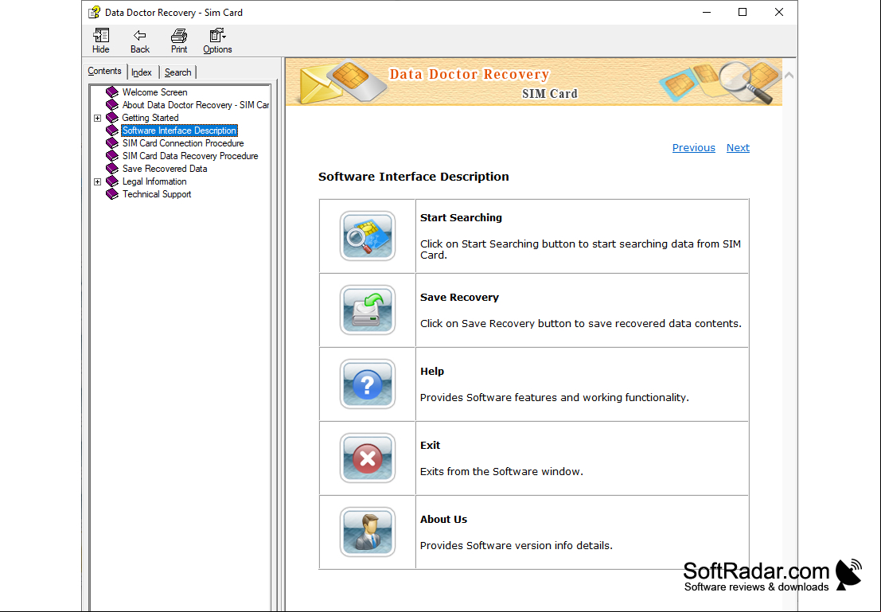Click the Hide toolbar button
The image size is (881, 612).
coord(101,41)
